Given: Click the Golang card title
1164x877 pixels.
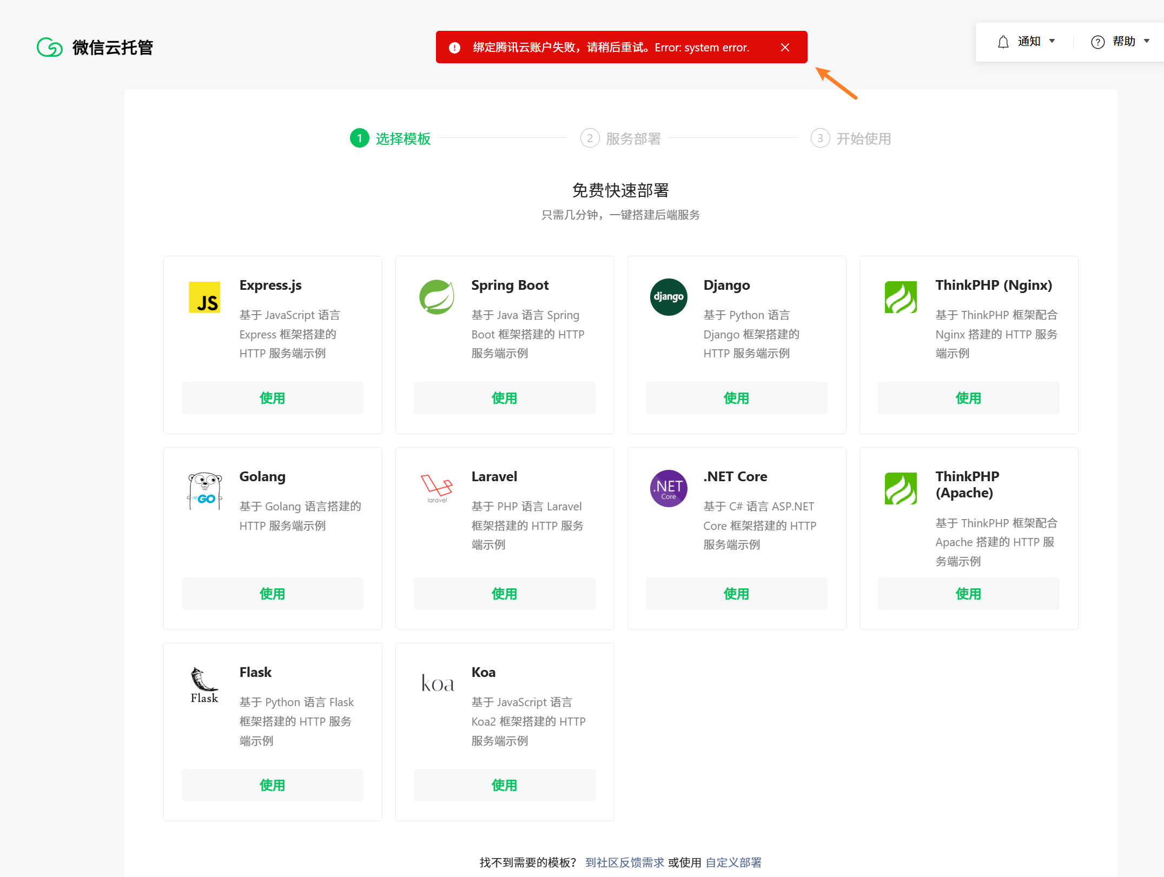Looking at the screenshot, I should pyautogui.click(x=262, y=476).
